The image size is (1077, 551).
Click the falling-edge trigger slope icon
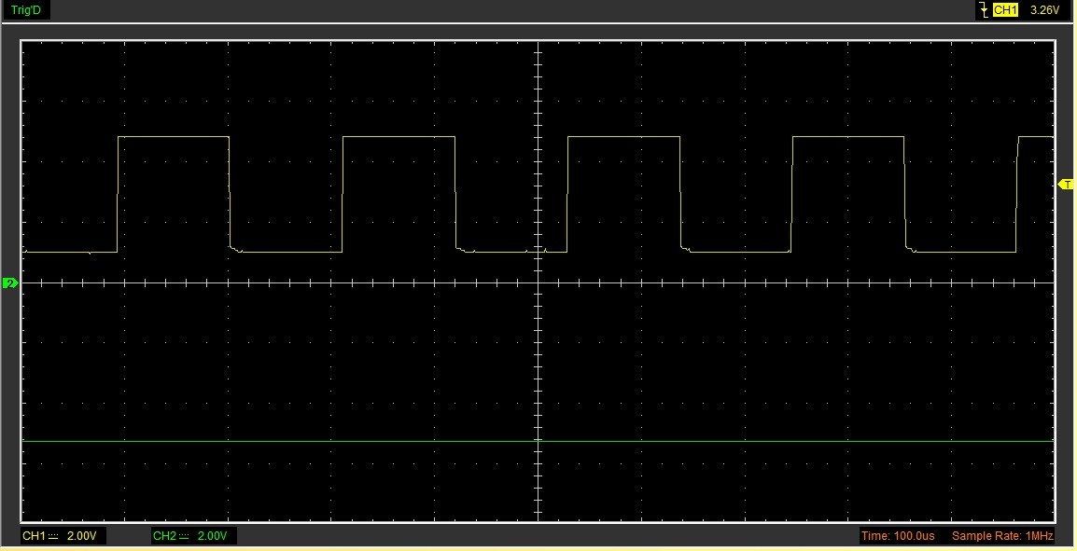(985, 10)
